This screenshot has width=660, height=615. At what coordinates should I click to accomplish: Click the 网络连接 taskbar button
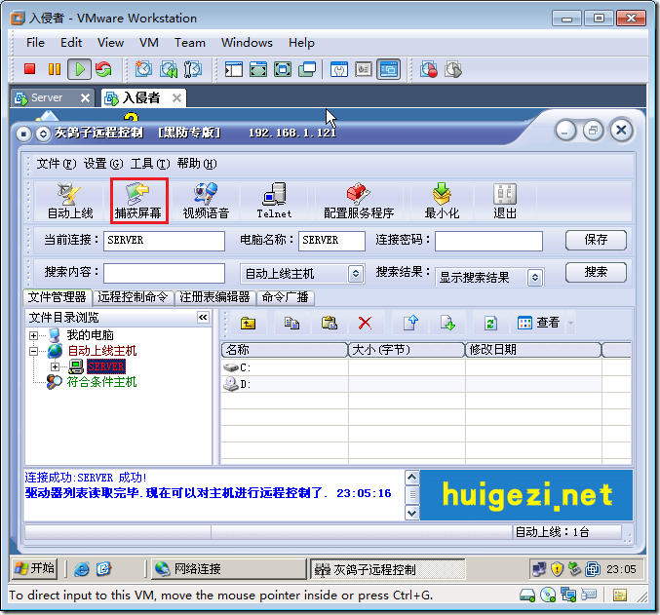point(228,569)
